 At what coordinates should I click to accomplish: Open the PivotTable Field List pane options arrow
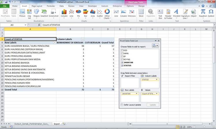pyautogui.click(x=156, y=41)
